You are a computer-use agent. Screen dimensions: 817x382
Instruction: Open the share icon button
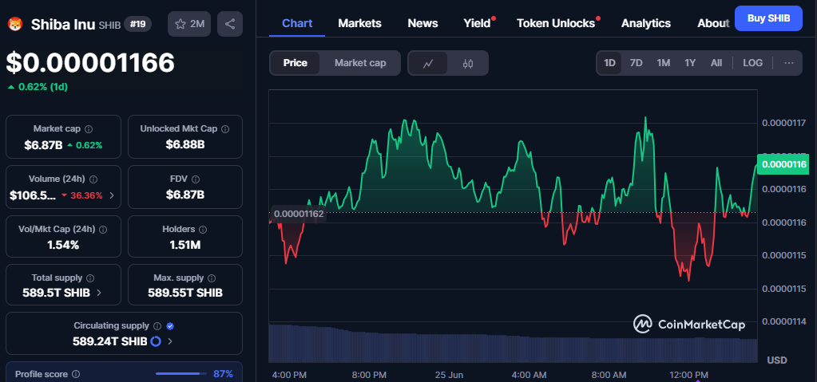(230, 24)
